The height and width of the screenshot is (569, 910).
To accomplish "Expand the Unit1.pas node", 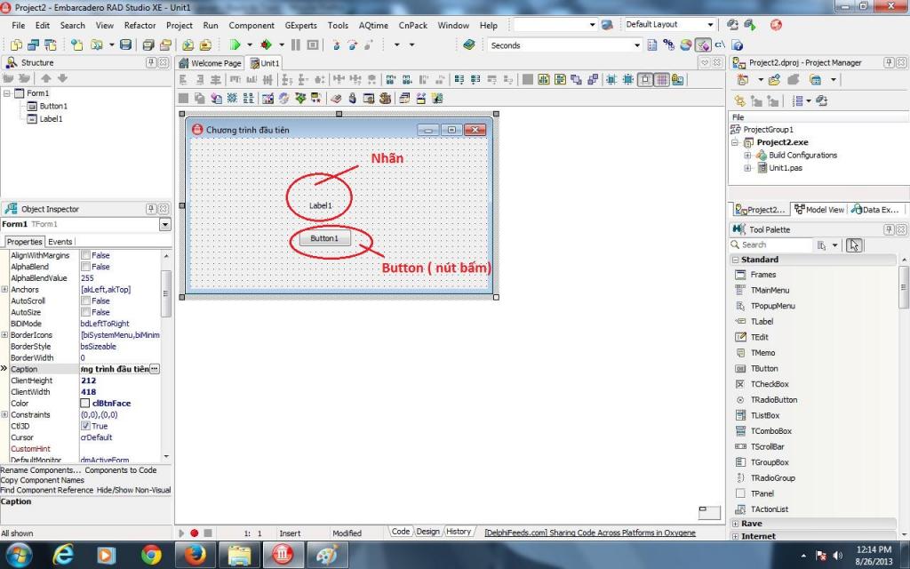I will (x=747, y=168).
